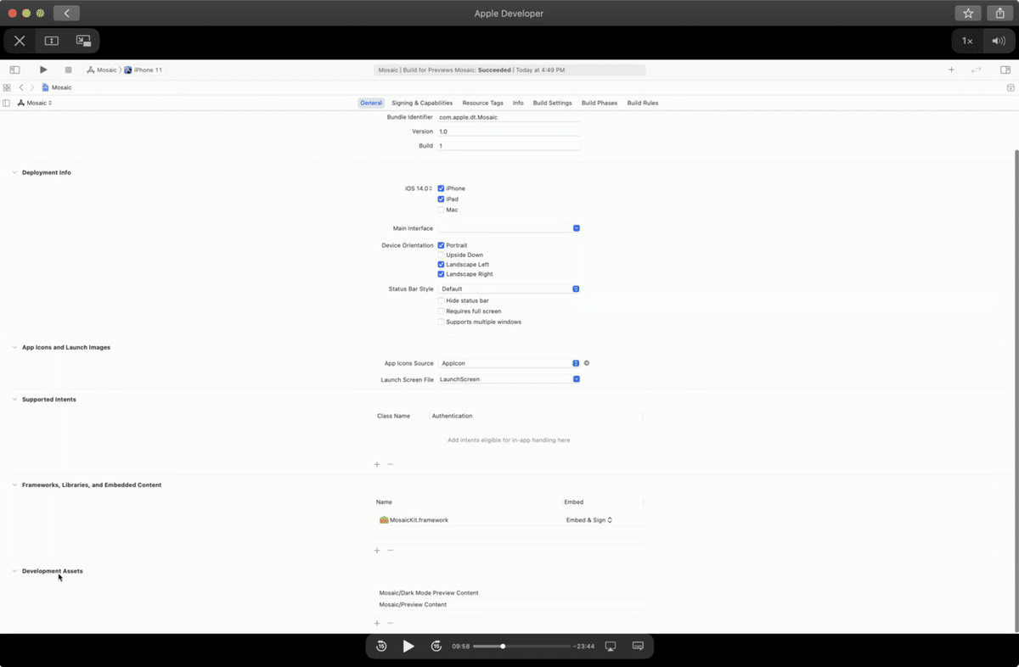The height and width of the screenshot is (667, 1019).
Task: Change the iOS 14.0 deployment target
Action: pyautogui.click(x=419, y=188)
